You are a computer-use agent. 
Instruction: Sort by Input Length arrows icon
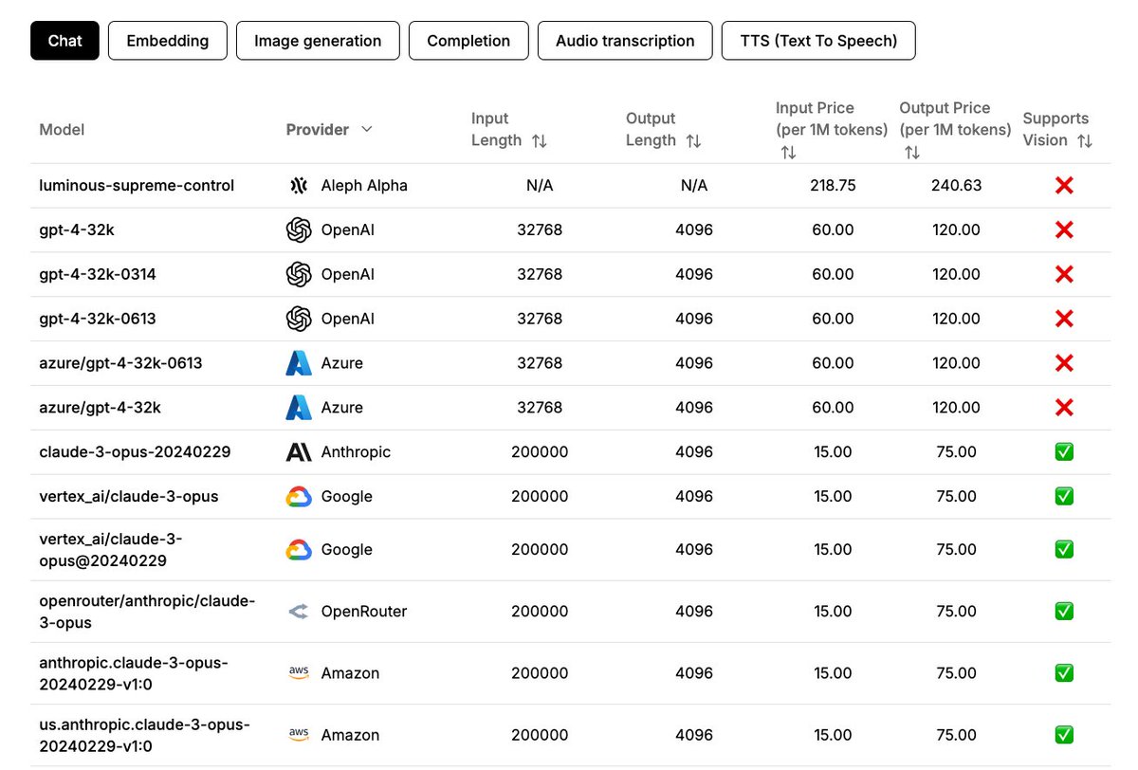pos(539,140)
